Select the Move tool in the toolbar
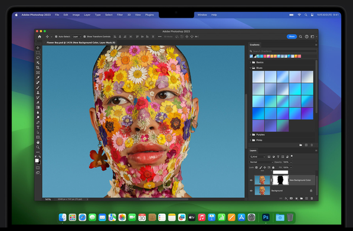Screen dimensions: 353x231 [x=38, y=48]
